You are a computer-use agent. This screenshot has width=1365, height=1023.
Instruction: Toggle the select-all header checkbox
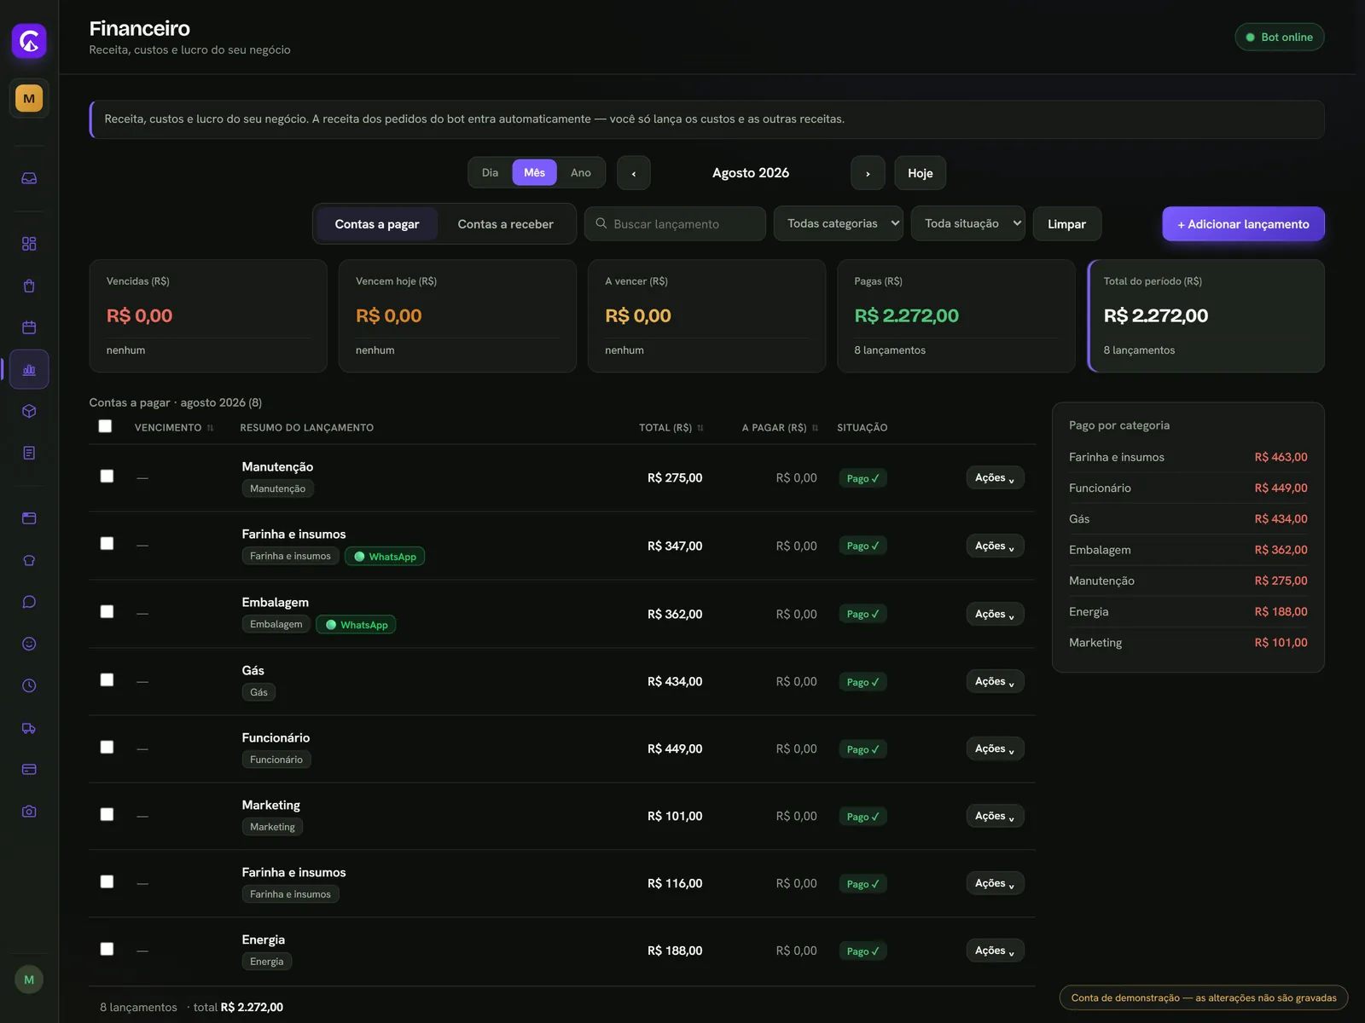point(105,426)
